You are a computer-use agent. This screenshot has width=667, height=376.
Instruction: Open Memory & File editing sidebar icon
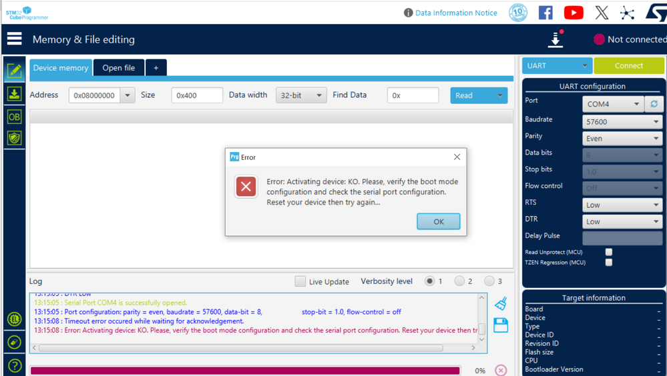coord(15,71)
